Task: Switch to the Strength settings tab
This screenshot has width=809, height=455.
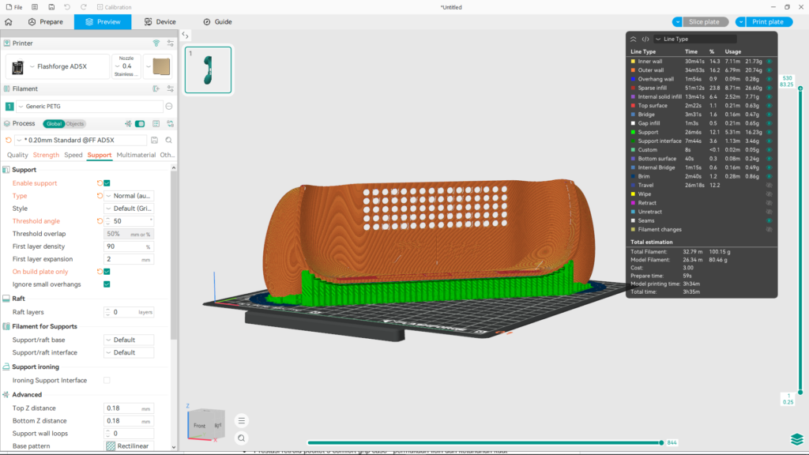Action: (x=46, y=155)
